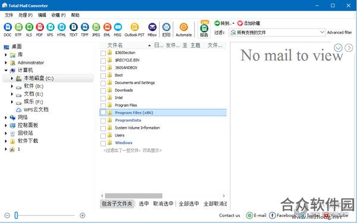Open the 编辑 menu
The width and height of the screenshot is (357, 223).
(x=42, y=15)
